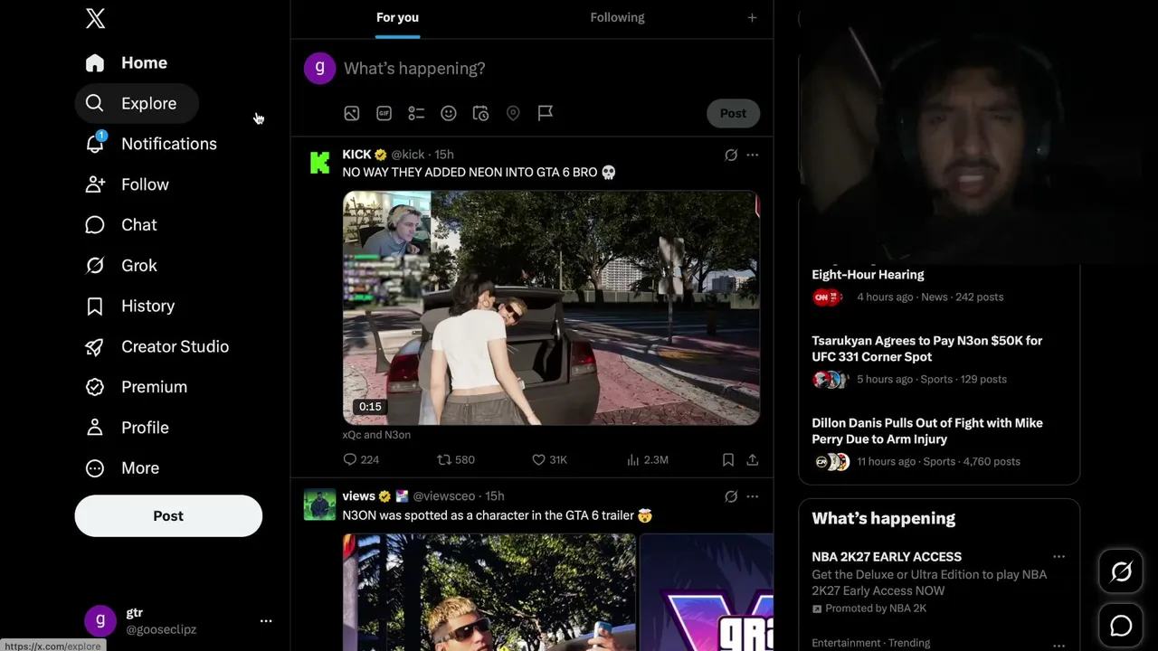Screen dimensions: 1158x651
Task: Like the KICK post with 31K likes
Action: [549, 459]
